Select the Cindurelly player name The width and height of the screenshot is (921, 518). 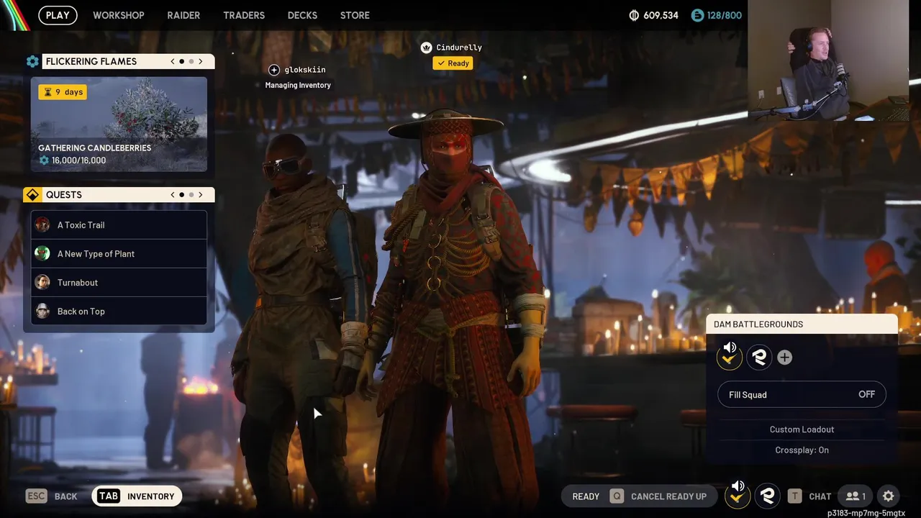click(x=459, y=47)
